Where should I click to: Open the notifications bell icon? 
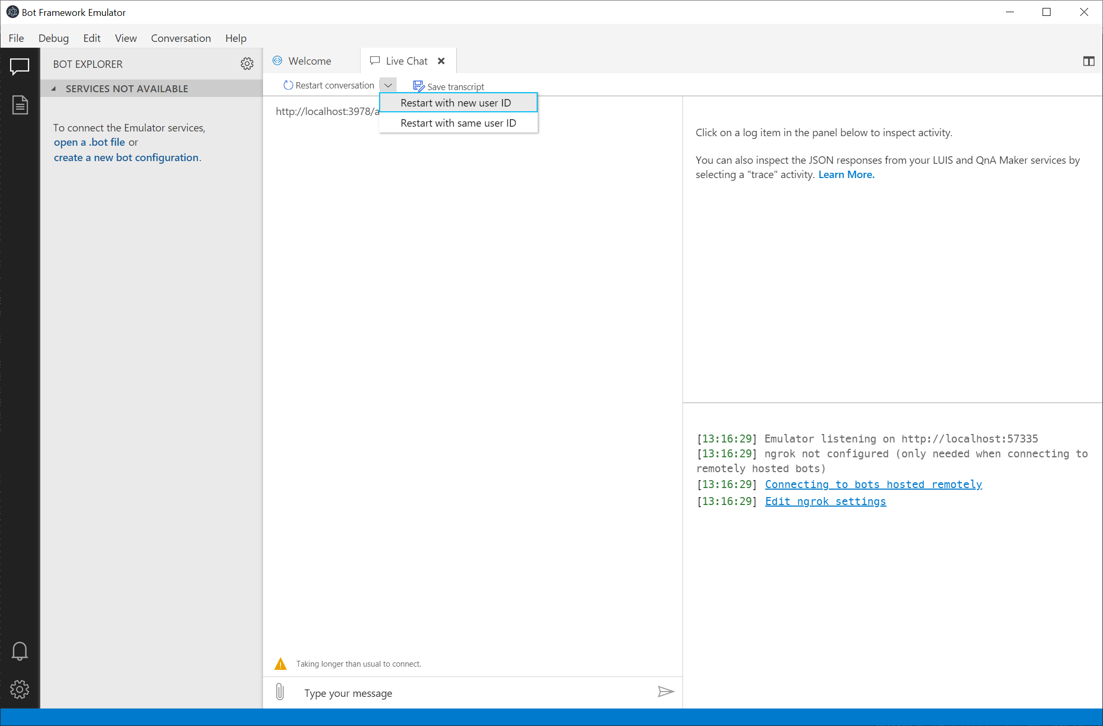coord(20,651)
